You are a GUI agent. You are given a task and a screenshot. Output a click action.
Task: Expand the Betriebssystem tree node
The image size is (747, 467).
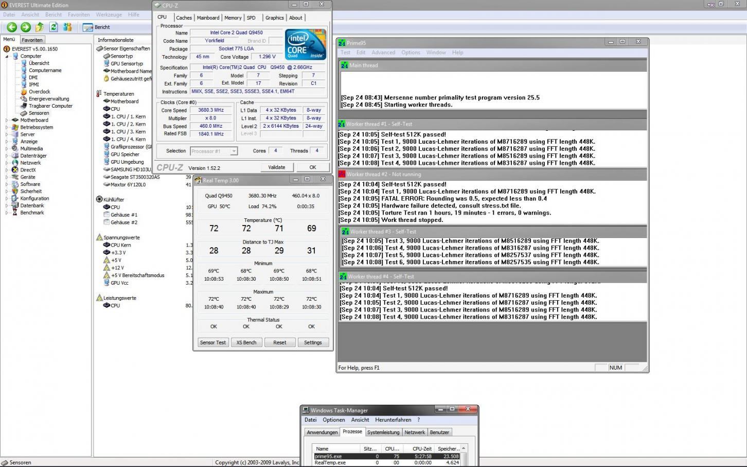(7, 127)
